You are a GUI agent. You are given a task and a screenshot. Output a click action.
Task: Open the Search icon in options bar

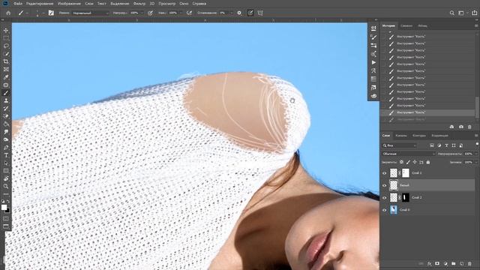(x=451, y=13)
